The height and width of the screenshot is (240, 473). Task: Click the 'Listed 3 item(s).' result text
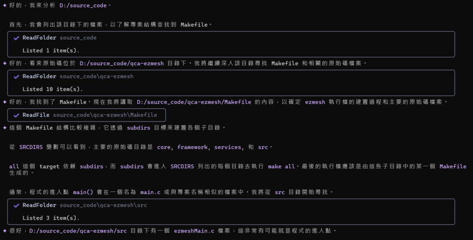click(51, 218)
